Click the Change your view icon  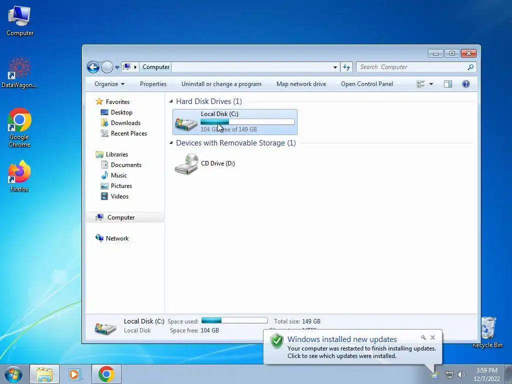[x=420, y=84]
